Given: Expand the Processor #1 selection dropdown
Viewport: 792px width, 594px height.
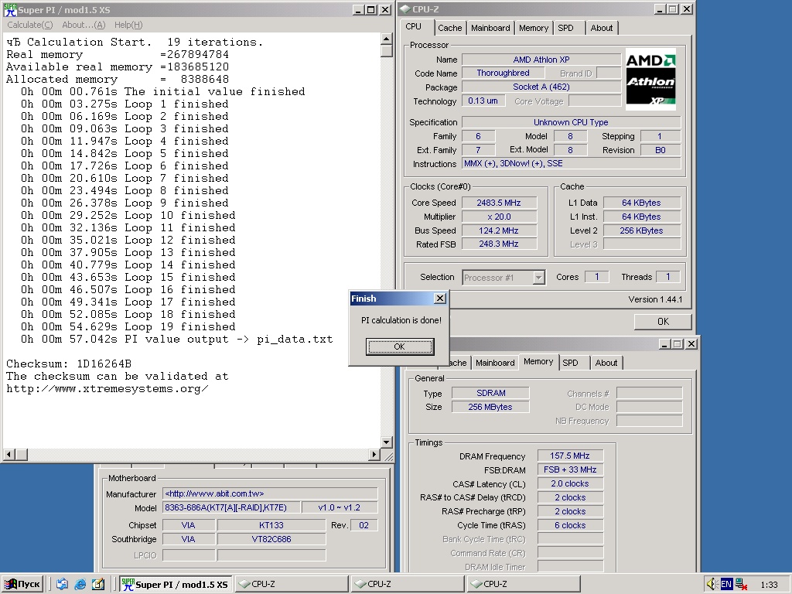Looking at the screenshot, I should 539,278.
